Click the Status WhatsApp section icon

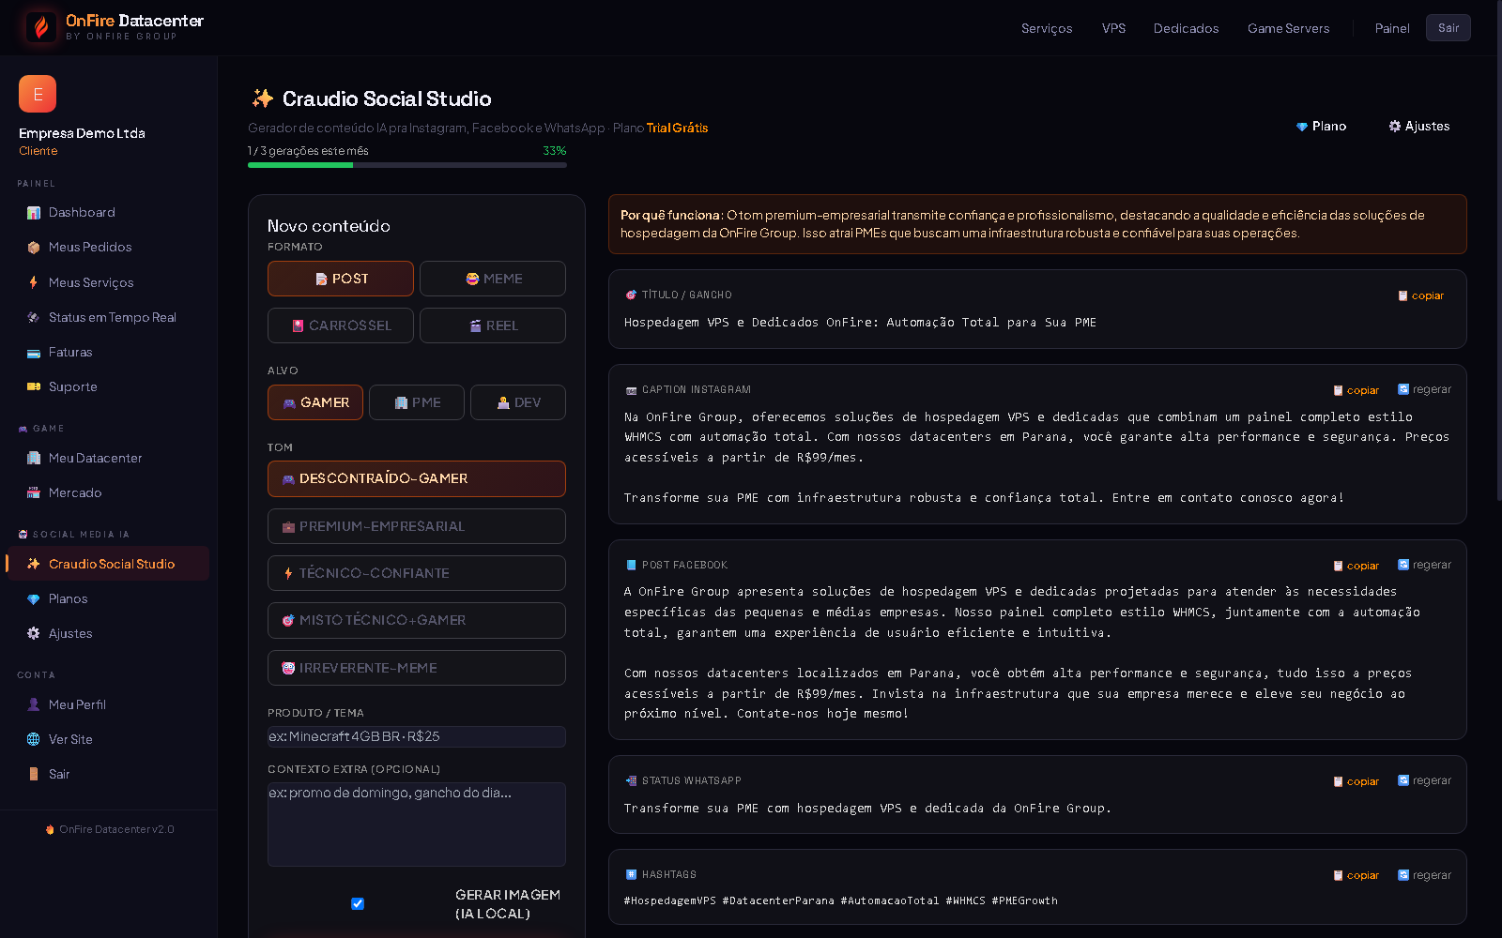(631, 780)
